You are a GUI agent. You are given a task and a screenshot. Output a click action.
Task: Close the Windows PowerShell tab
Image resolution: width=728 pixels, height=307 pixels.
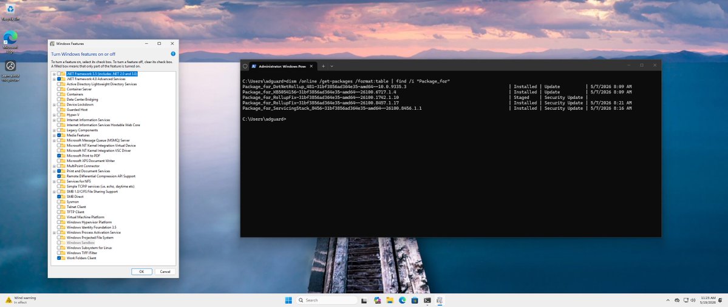tap(311, 66)
